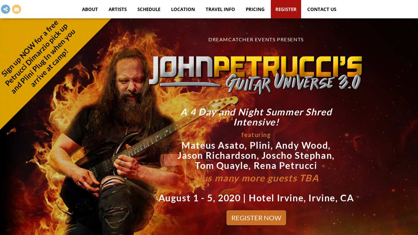Click the red Register nav tab
Screen dimensions: 418x235
coord(286,9)
